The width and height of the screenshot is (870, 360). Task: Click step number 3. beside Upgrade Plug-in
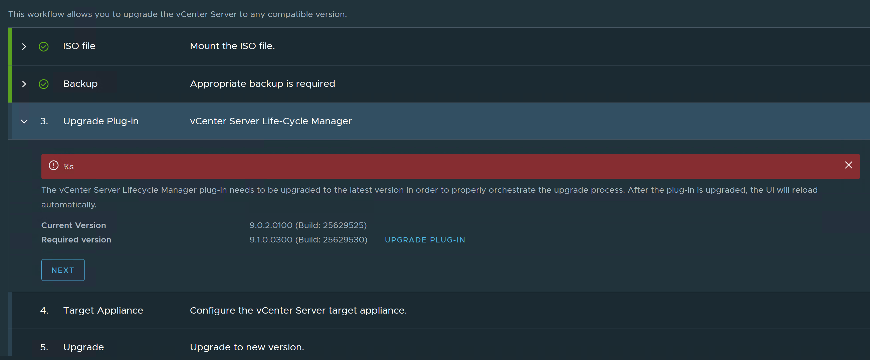tap(44, 121)
